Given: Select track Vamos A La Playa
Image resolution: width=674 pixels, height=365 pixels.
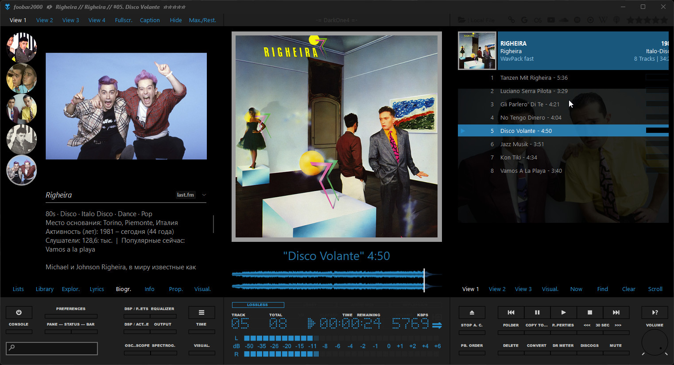Looking at the screenshot, I should (531, 171).
